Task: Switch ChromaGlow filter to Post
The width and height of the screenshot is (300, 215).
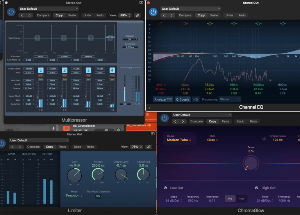Action: point(241,199)
